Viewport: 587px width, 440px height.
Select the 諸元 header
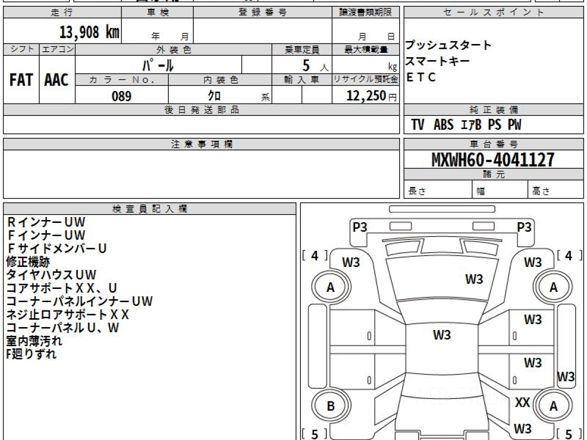[x=494, y=175]
